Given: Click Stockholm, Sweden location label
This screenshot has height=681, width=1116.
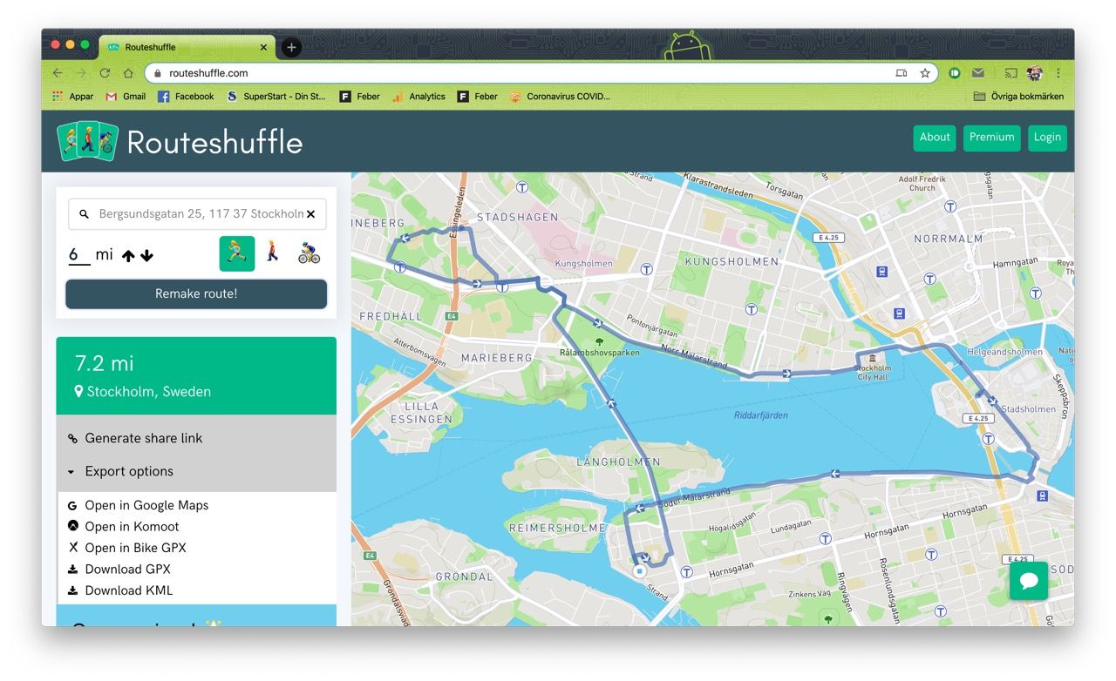Looking at the screenshot, I should [149, 392].
